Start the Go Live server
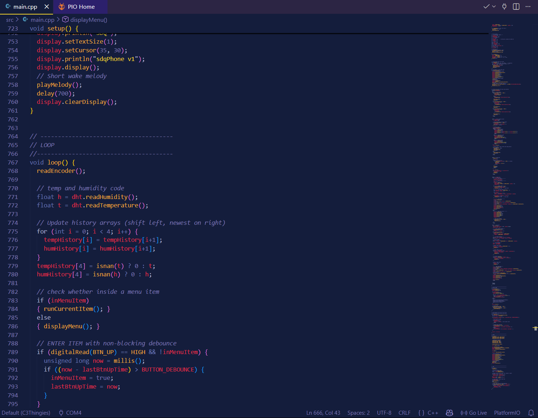The image size is (538, 418). pyautogui.click(x=474, y=413)
